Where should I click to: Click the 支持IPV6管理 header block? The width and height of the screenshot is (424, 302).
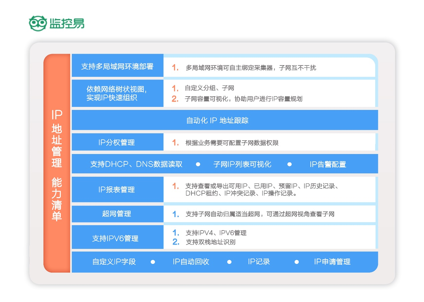[118, 237]
